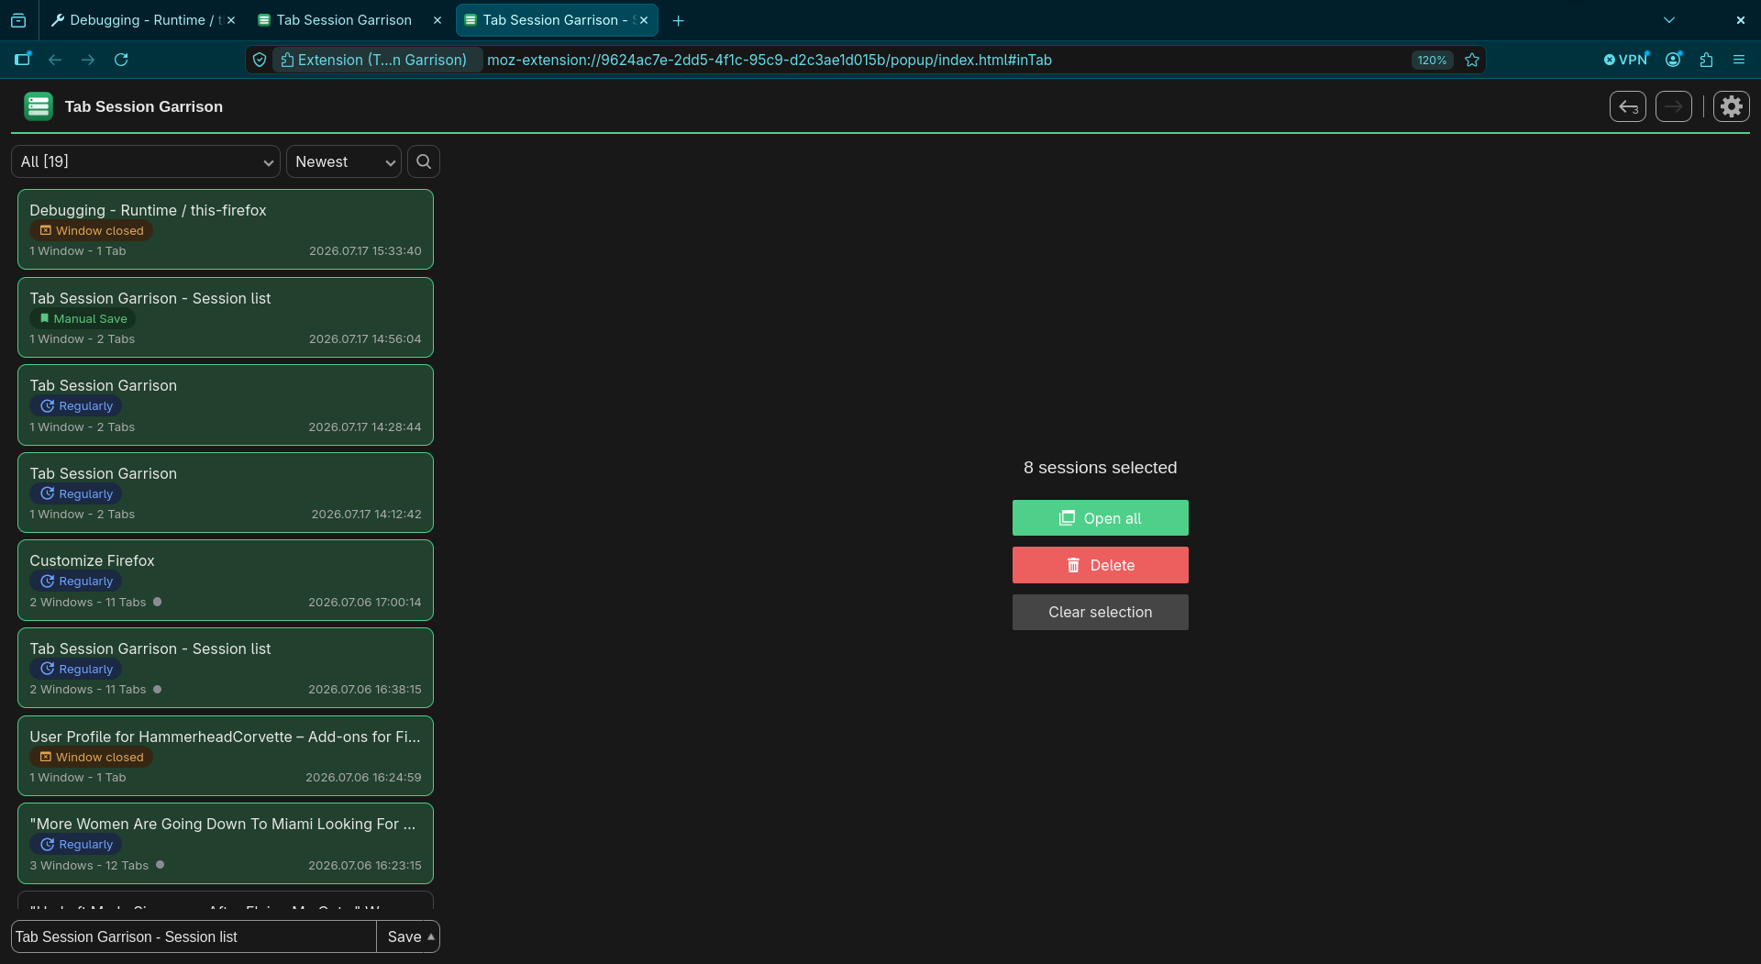This screenshot has width=1761, height=964.
Task: Bookmark this page with the star icon
Action: (x=1472, y=60)
